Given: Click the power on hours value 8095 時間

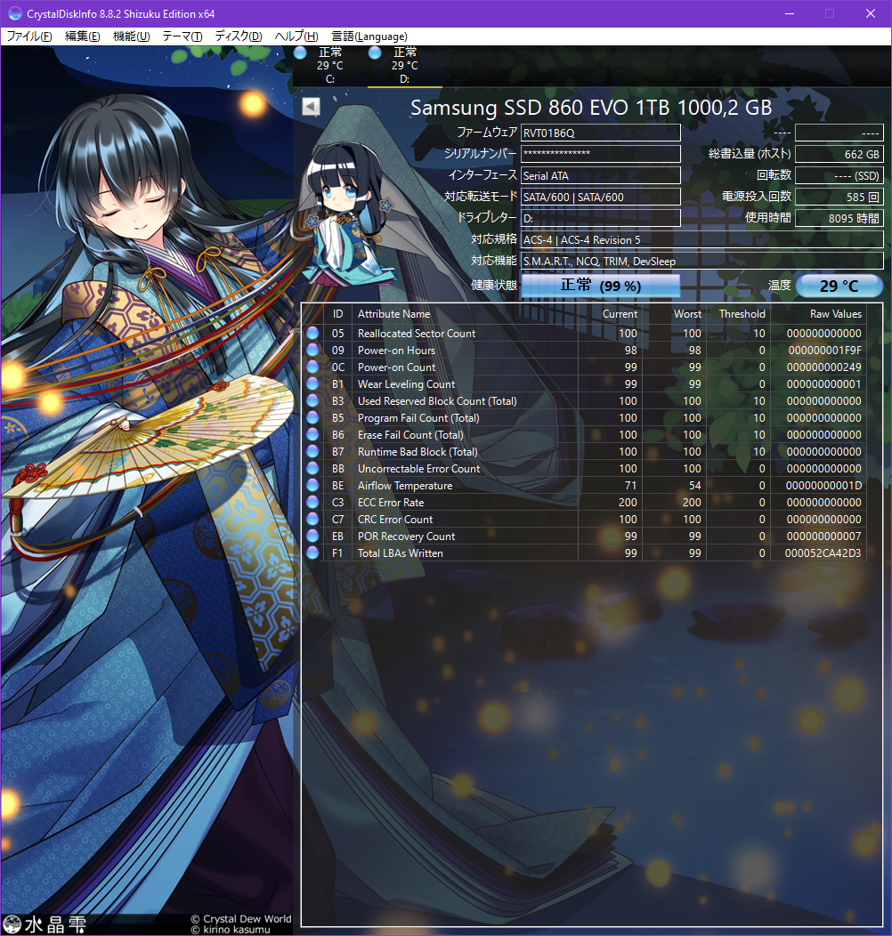Looking at the screenshot, I should tap(839, 219).
